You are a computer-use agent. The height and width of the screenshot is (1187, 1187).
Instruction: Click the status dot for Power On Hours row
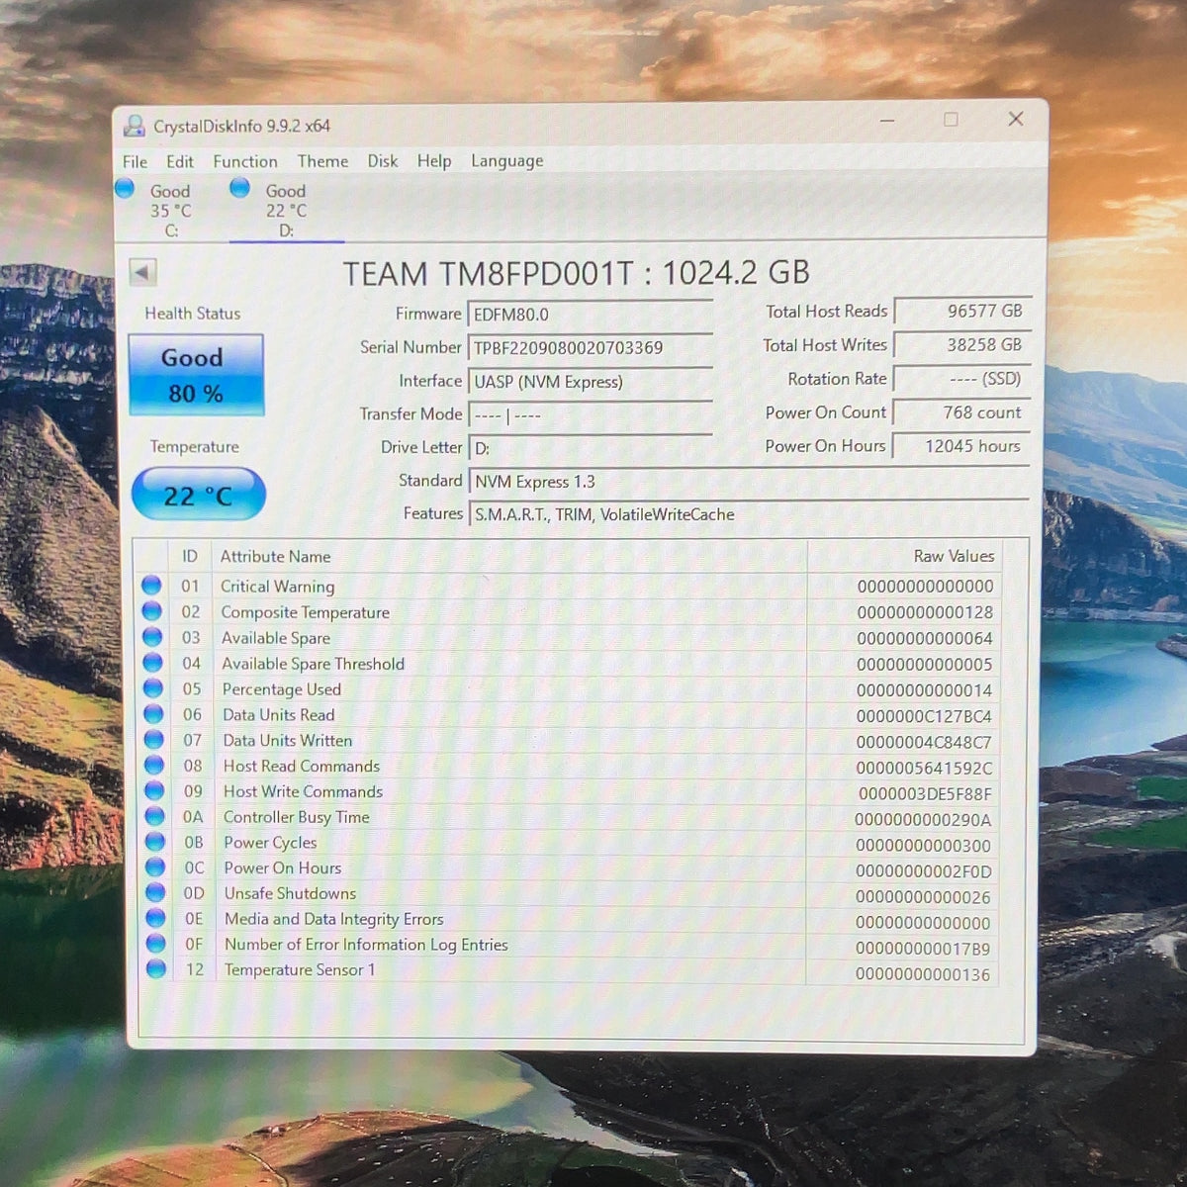[x=155, y=867]
